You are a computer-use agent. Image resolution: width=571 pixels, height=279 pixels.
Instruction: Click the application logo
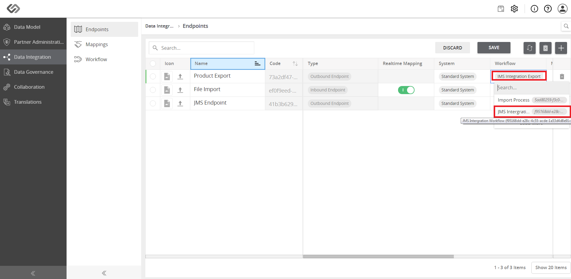click(13, 9)
